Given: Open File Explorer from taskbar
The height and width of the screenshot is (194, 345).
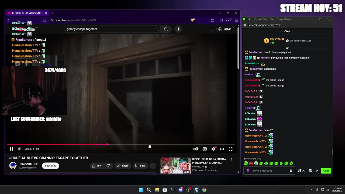Looking at the screenshot, I should [x=157, y=190].
